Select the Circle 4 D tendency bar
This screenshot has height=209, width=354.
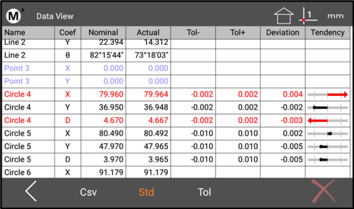coord(328,121)
